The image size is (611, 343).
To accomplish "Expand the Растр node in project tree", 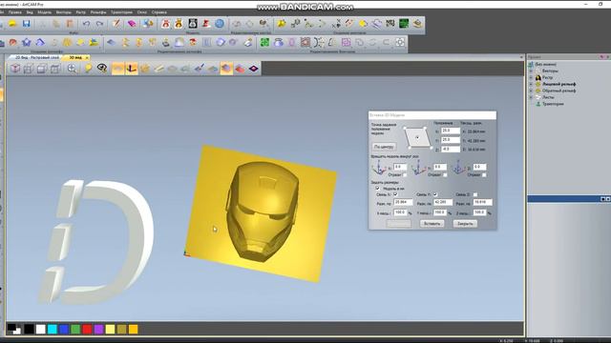I will 531,77.
